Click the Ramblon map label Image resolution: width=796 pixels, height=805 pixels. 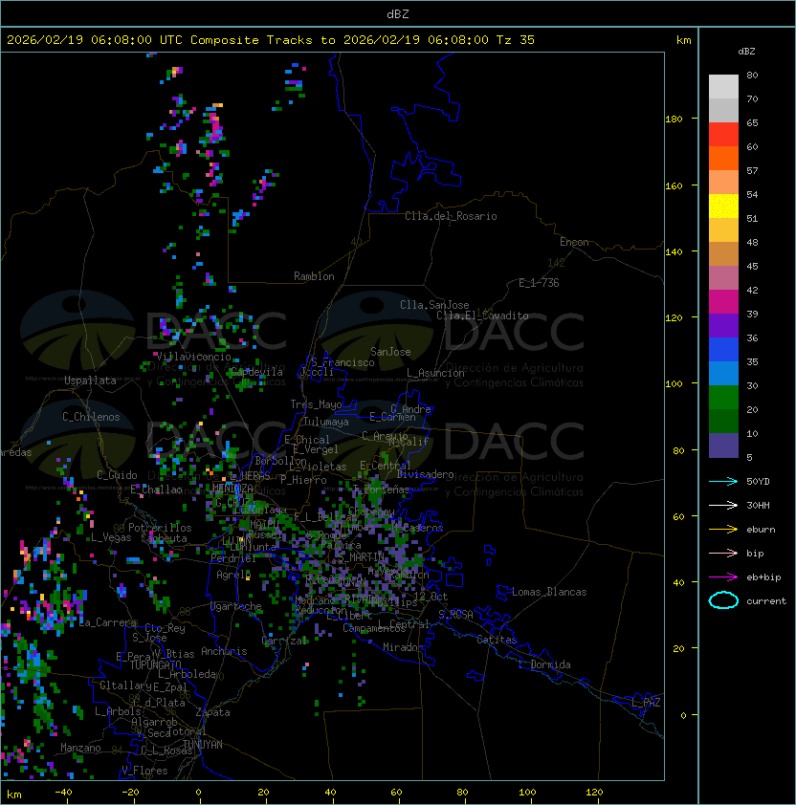click(x=314, y=276)
